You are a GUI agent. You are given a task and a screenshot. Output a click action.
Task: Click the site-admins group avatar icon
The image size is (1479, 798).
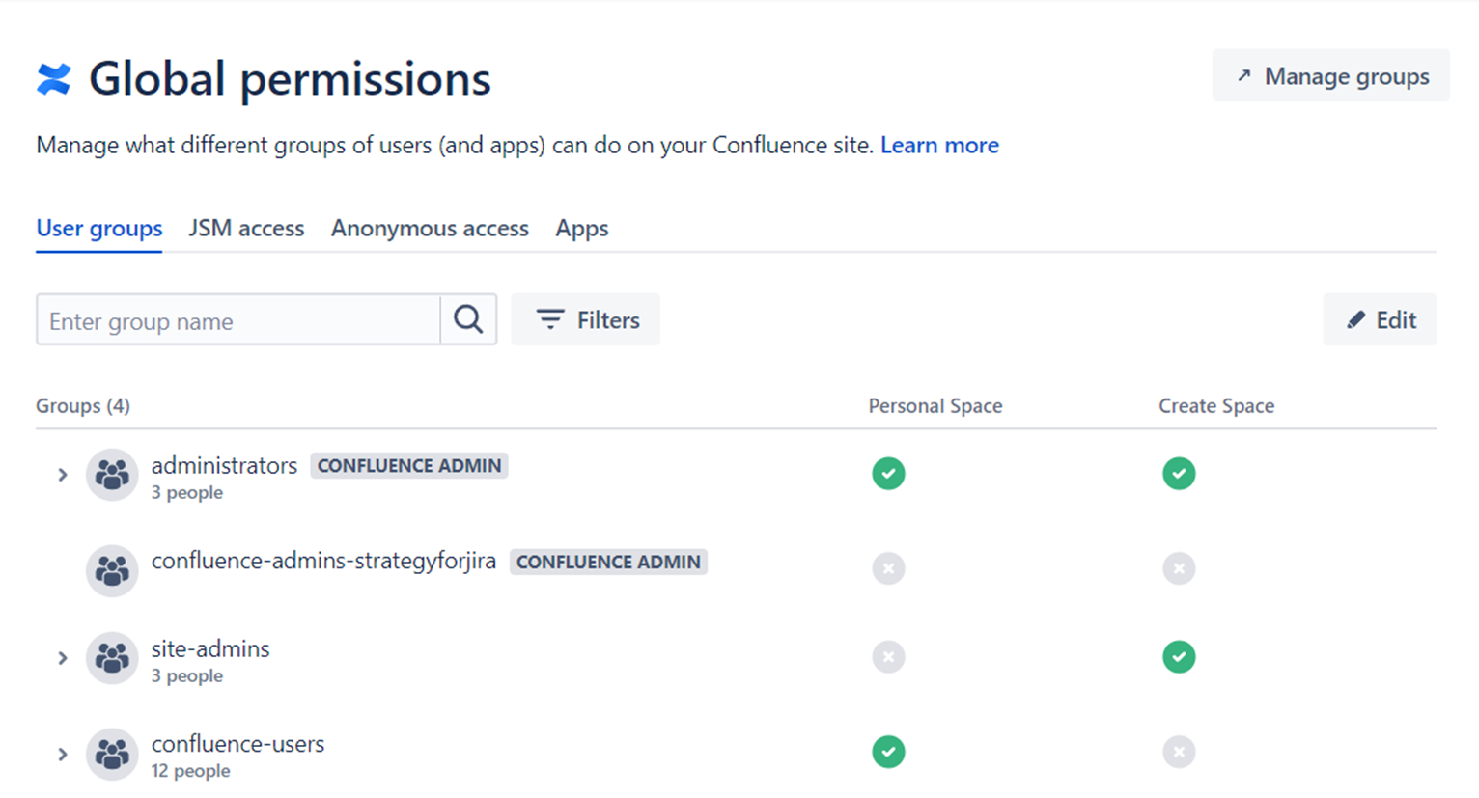[x=112, y=658]
